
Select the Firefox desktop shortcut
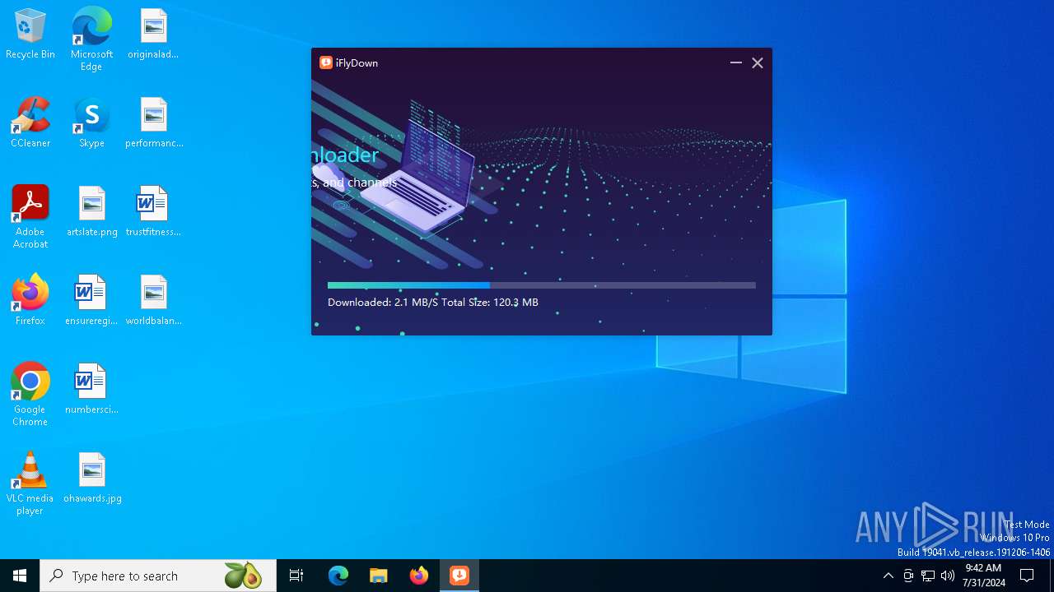(30, 301)
